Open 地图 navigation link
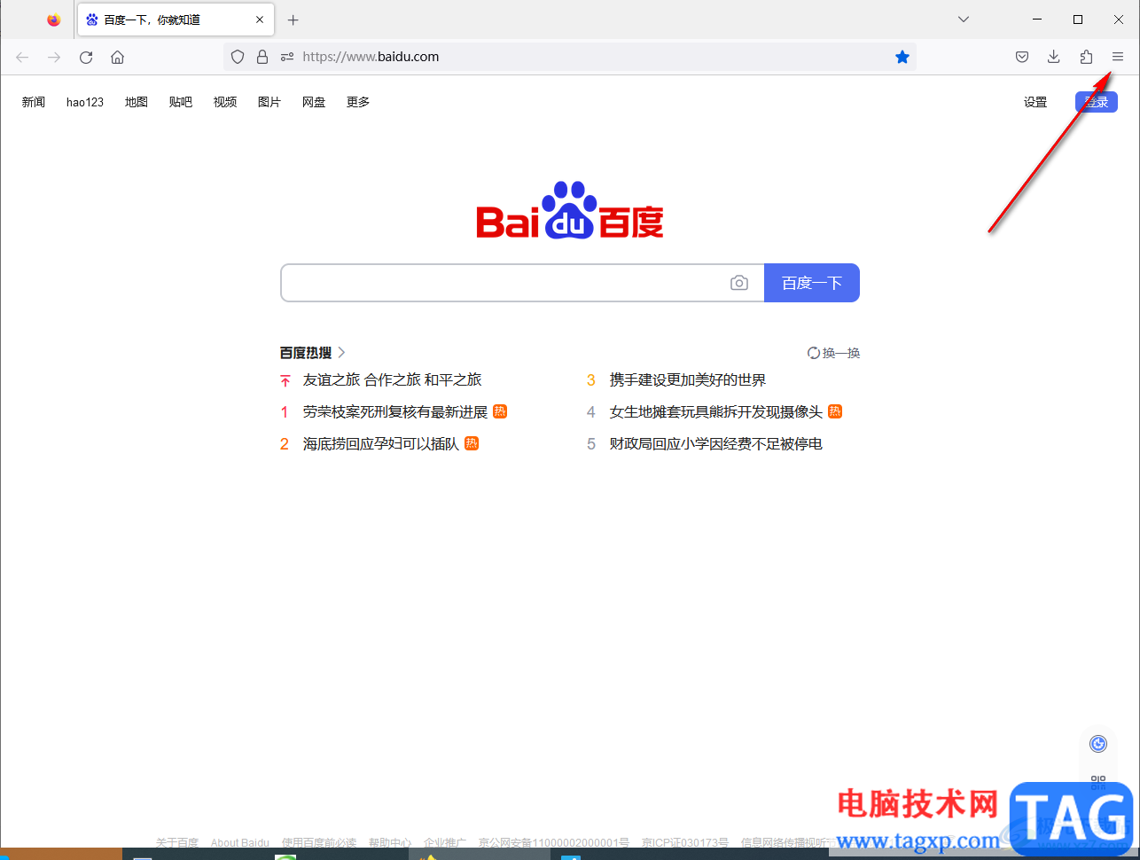This screenshot has height=860, width=1140. pyautogui.click(x=137, y=102)
